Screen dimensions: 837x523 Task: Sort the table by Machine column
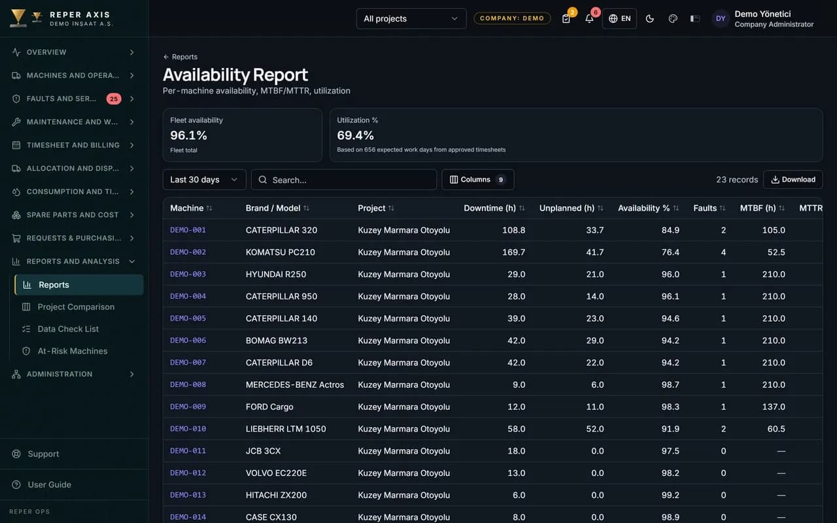click(191, 208)
